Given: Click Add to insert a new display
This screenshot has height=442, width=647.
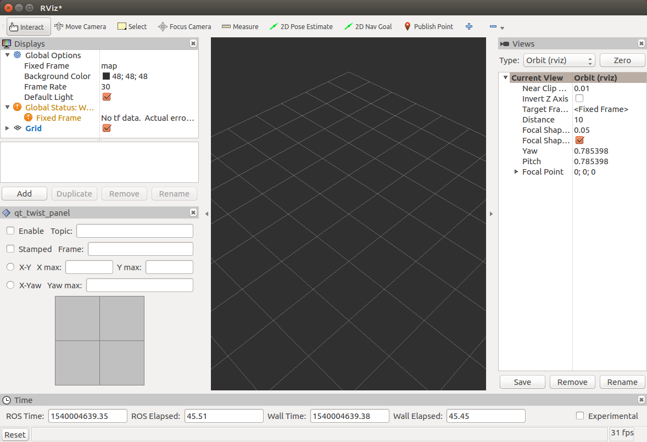Looking at the screenshot, I should click(x=24, y=193).
